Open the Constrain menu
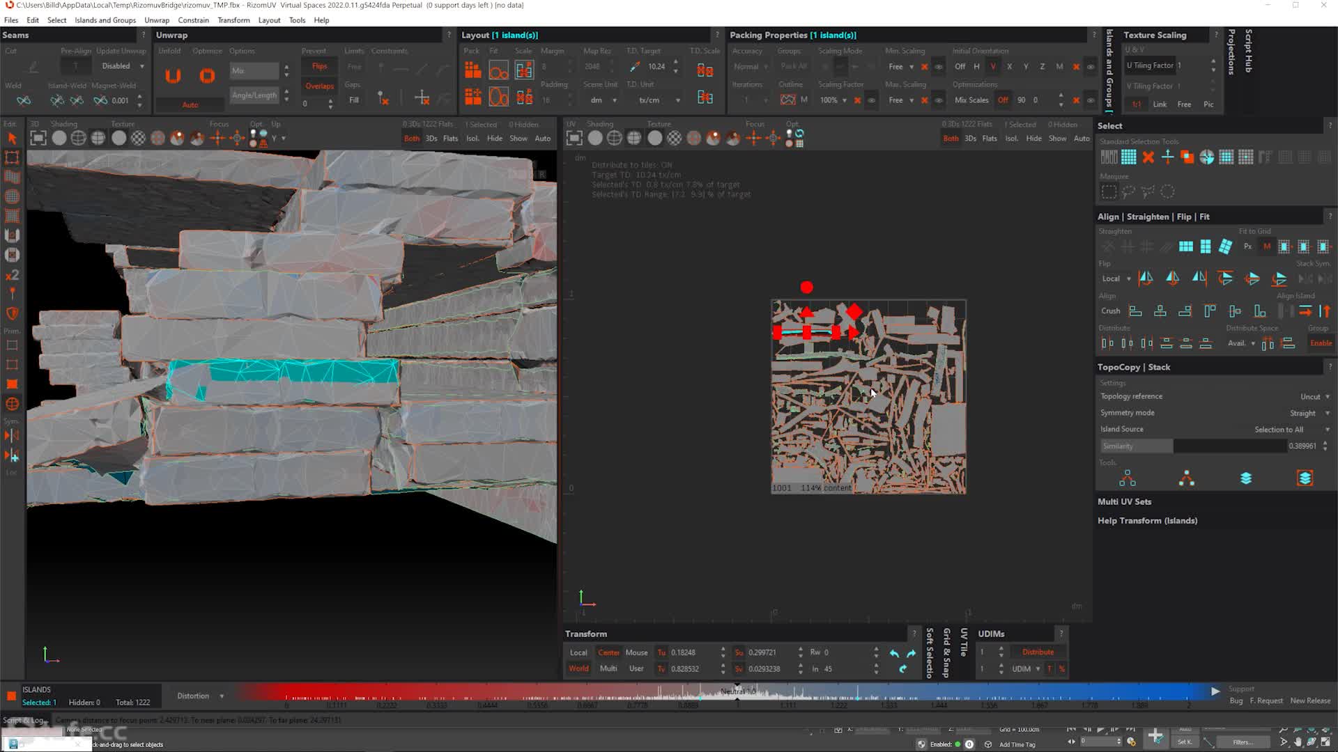Screen dimensions: 1338x752 (x=193, y=20)
